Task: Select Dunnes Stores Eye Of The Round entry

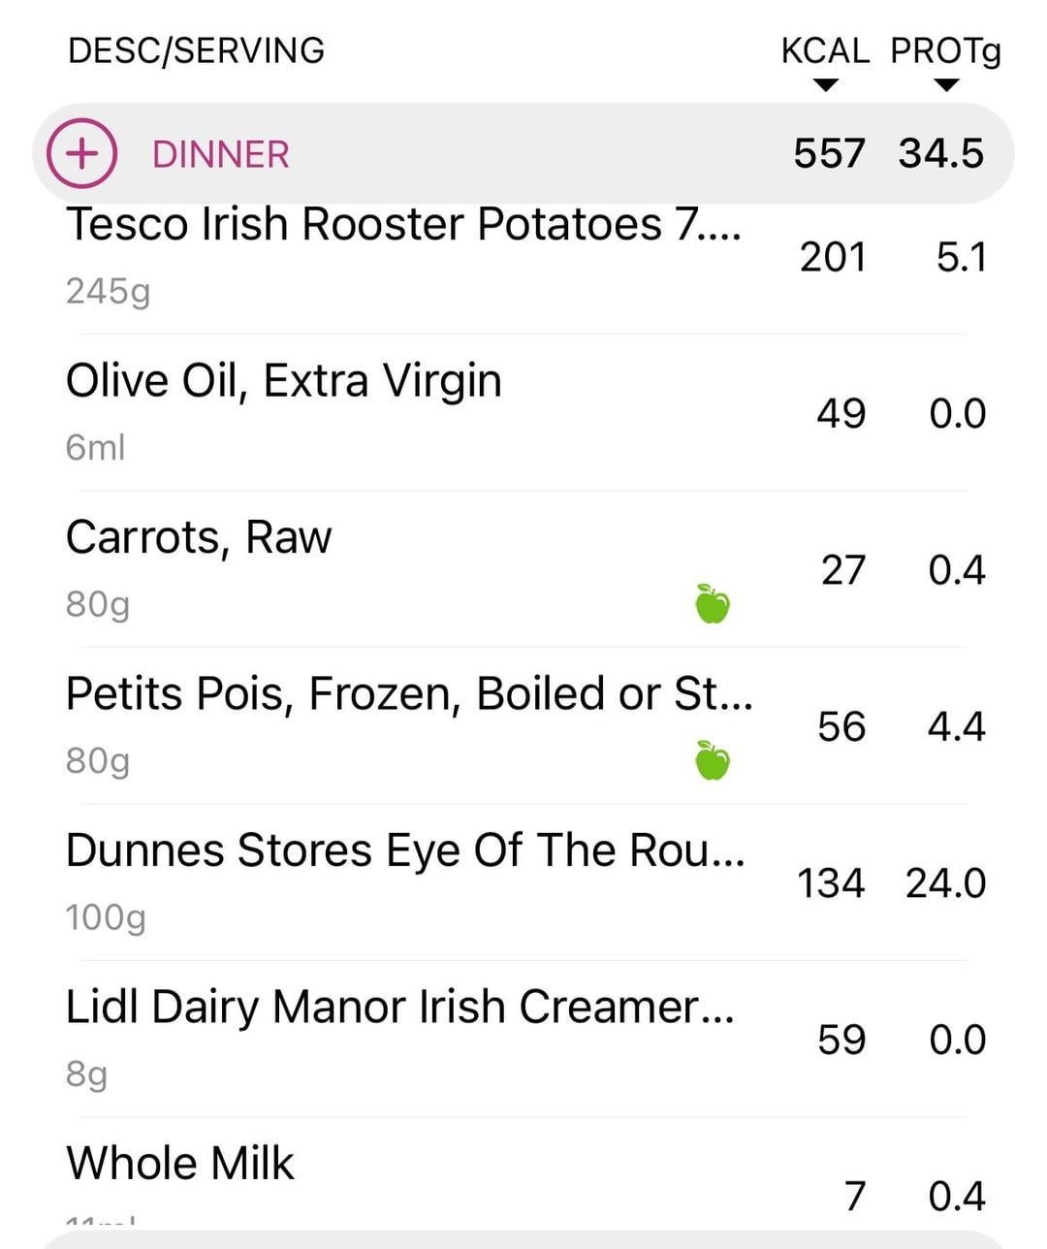Action: (x=405, y=850)
